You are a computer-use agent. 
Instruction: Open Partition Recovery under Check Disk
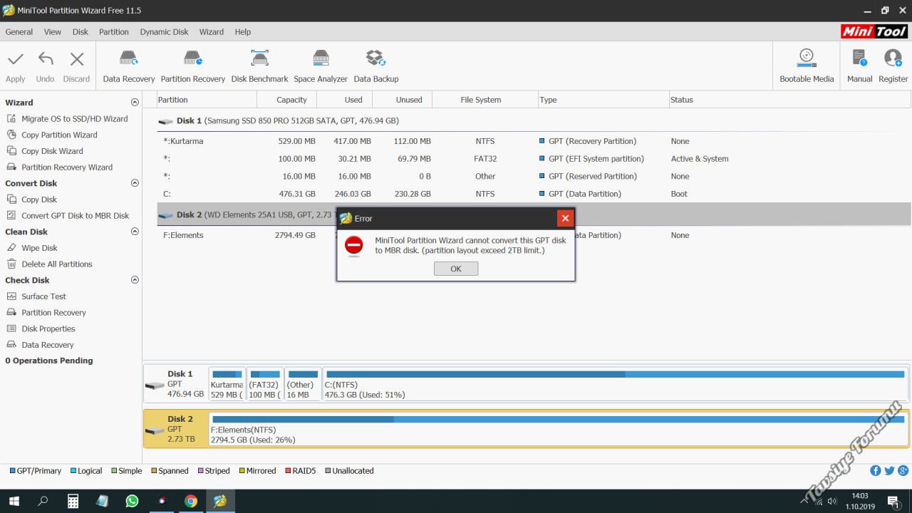[53, 313]
